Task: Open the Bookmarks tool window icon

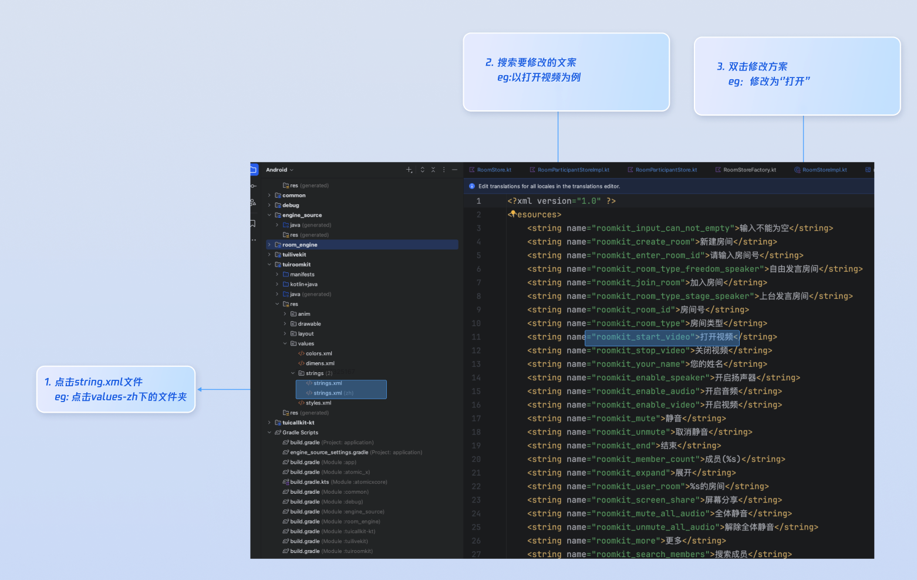Action: pyautogui.click(x=253, y=223)
